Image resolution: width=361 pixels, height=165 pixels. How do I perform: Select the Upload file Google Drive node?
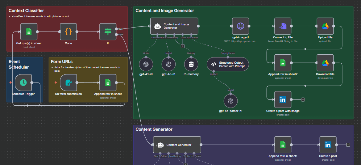tap(325, 26)
